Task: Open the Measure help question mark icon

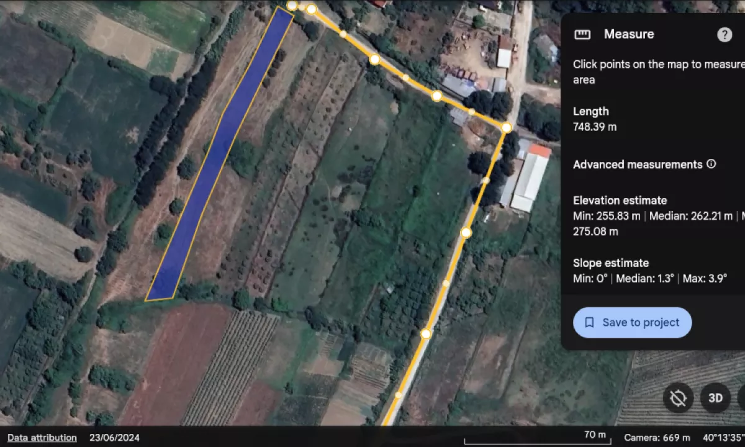Action: point(725,35)
